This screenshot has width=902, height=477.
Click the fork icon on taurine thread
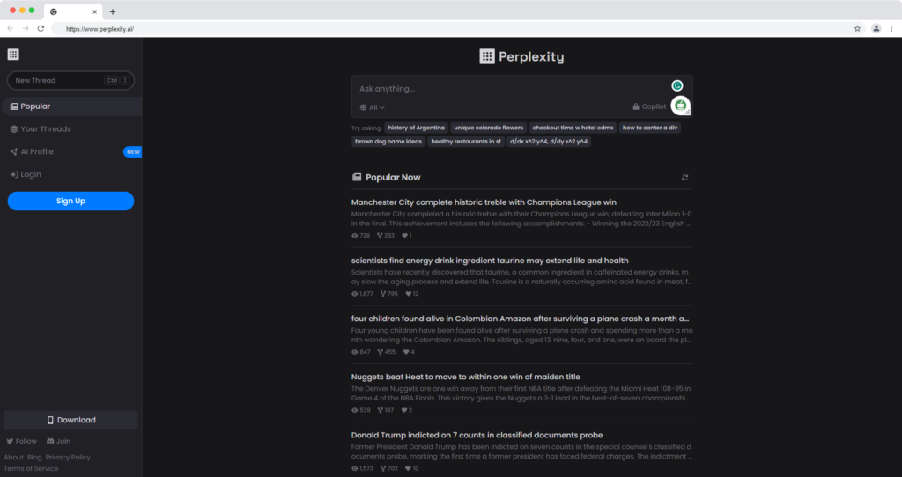383,294
